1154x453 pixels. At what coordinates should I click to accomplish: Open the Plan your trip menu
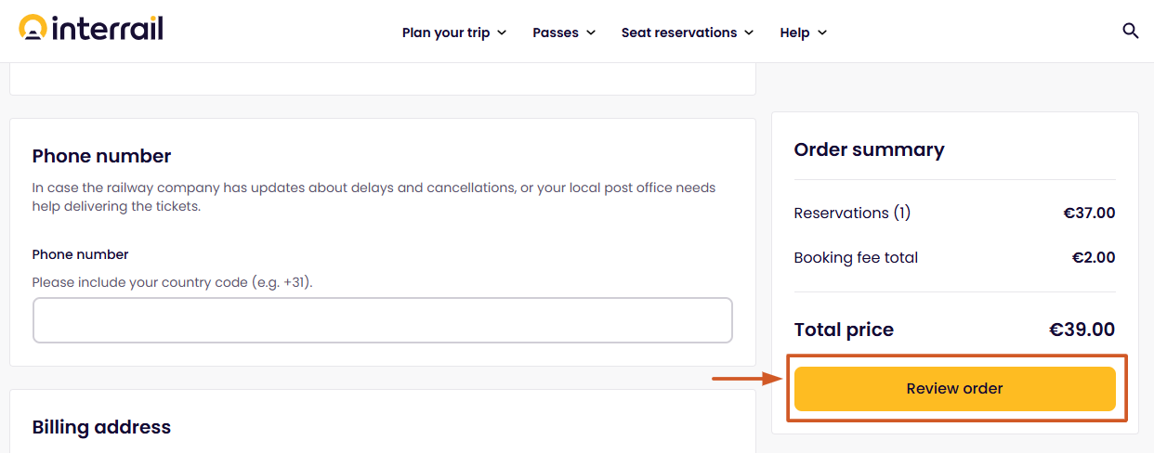(446, 32)
